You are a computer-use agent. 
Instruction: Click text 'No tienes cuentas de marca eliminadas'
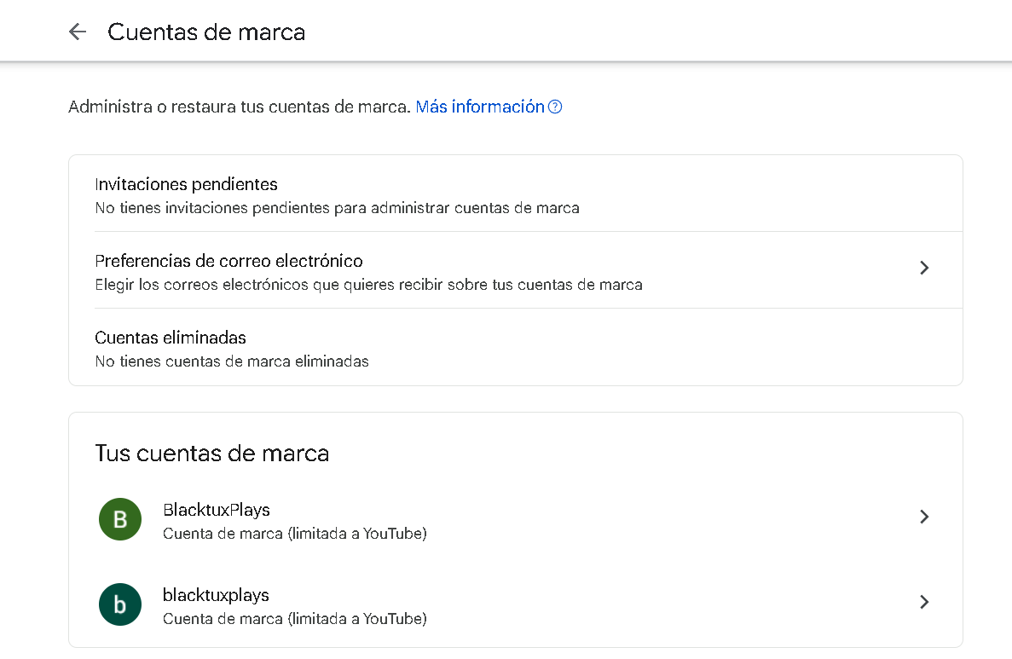(232, 361)
